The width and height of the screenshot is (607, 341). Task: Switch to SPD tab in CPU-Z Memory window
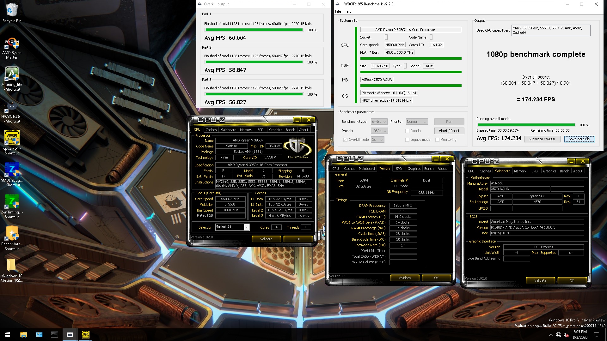(399, 169)
